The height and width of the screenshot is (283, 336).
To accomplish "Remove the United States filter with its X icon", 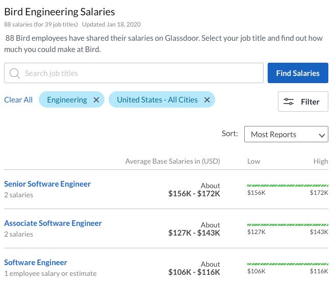I will (207, 100).
